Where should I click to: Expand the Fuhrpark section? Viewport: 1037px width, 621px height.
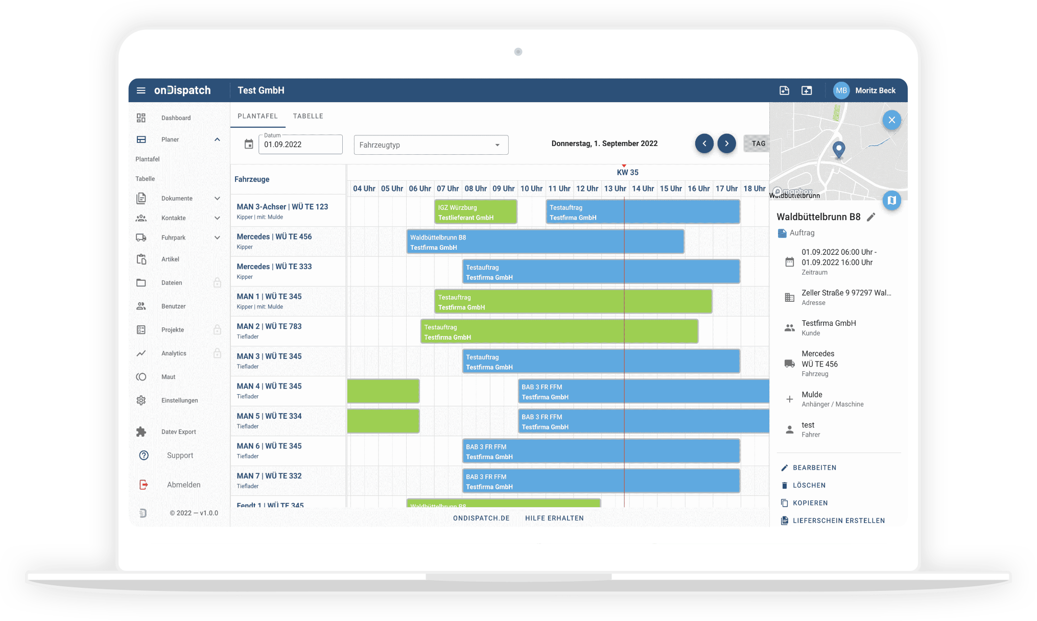(x=217, y=237)
